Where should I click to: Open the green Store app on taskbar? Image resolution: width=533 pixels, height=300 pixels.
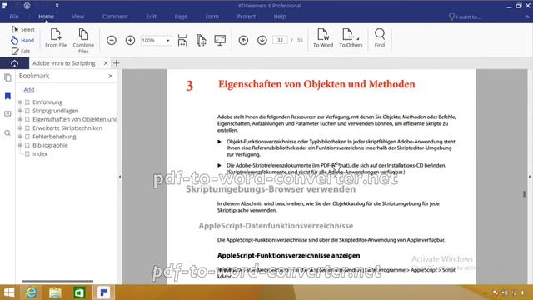pos(79,292)
